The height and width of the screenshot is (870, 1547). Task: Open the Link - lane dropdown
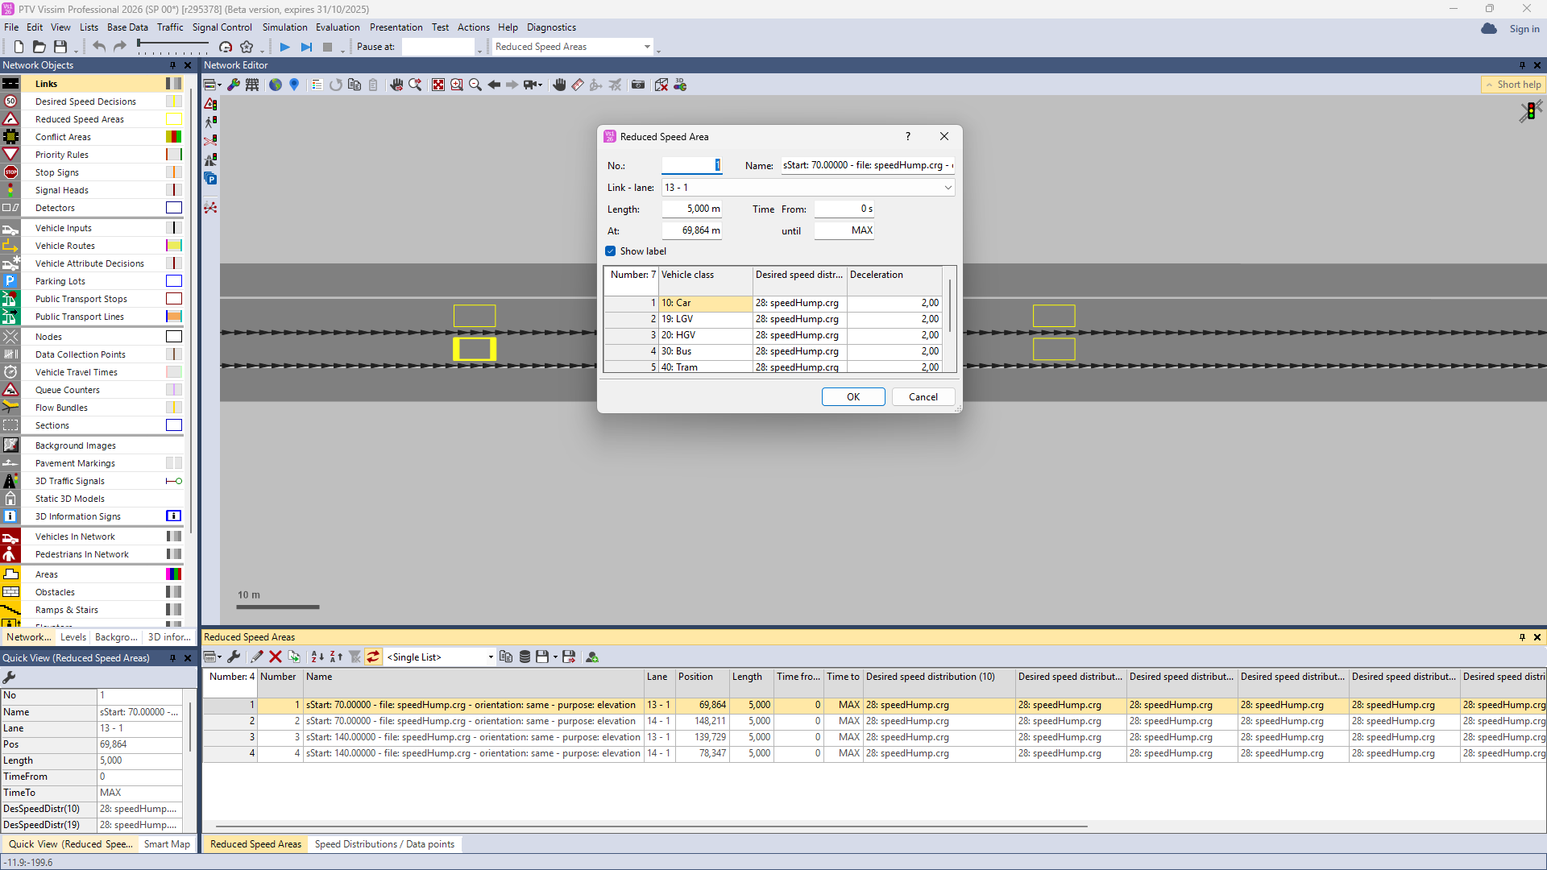pos(948,188)
